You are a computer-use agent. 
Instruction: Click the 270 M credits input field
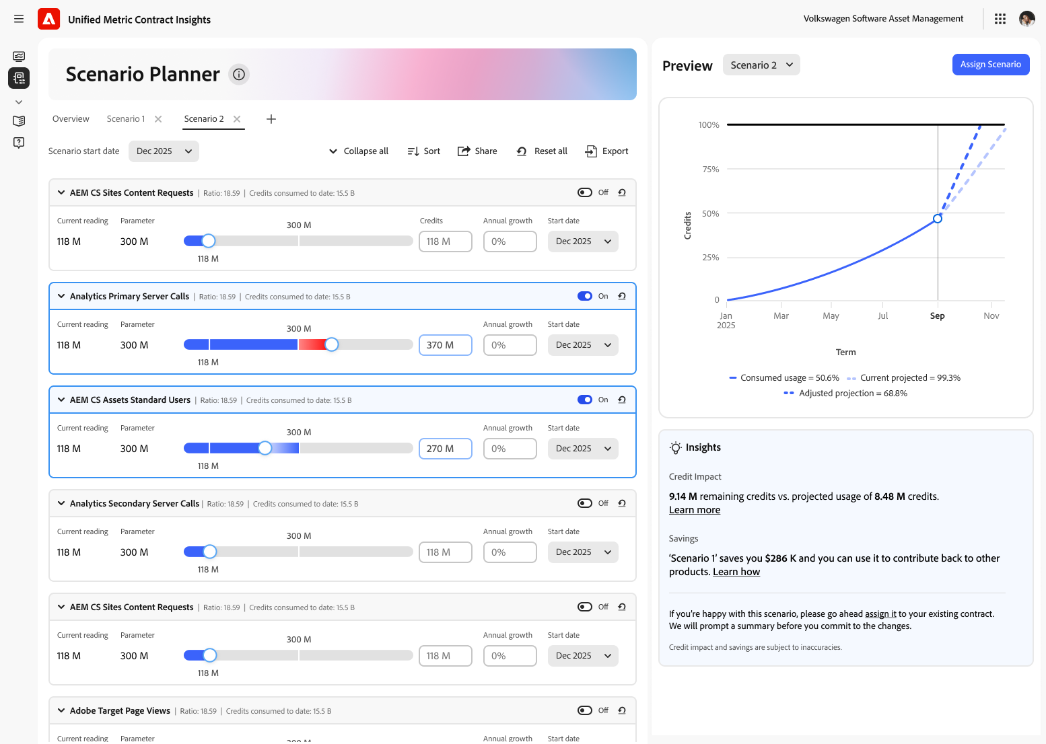coord(446,449)
